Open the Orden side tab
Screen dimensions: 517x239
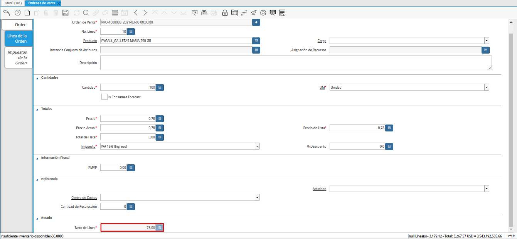click(x=17, y=25)
